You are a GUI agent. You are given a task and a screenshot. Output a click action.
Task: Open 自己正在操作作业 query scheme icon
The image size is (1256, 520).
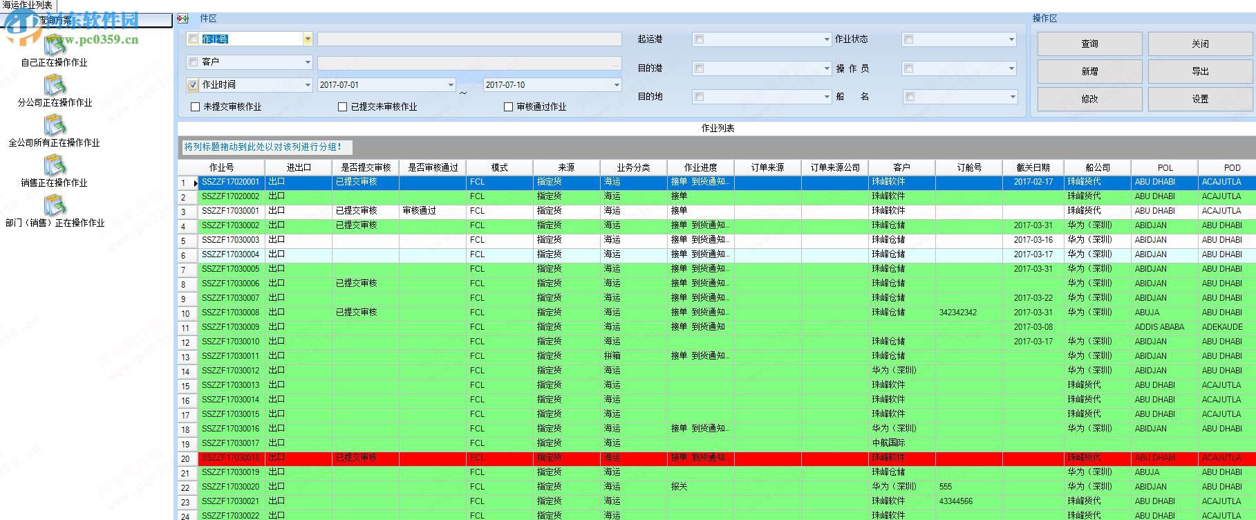coord(55,45)
